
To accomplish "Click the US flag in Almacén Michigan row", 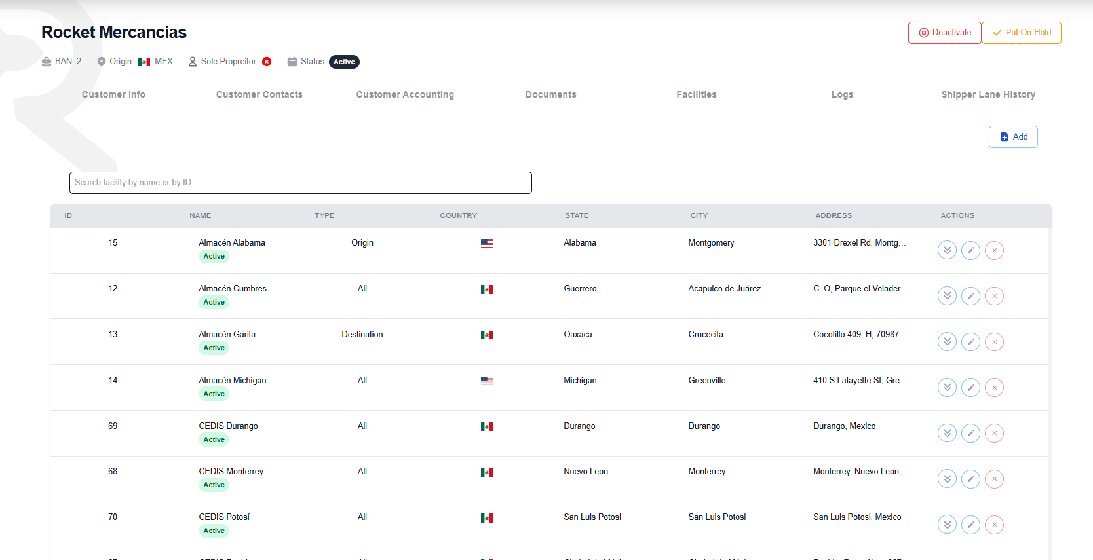I will (x=487, y=381).
